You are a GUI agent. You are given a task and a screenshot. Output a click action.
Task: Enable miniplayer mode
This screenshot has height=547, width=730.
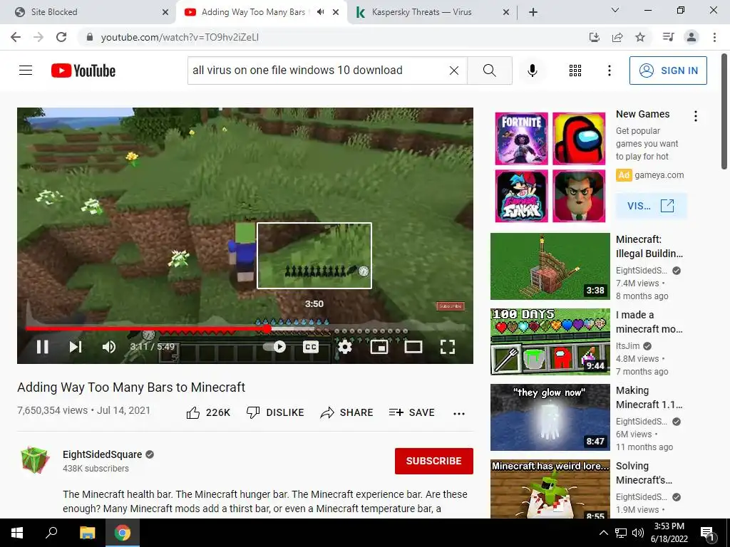[379, 347]
